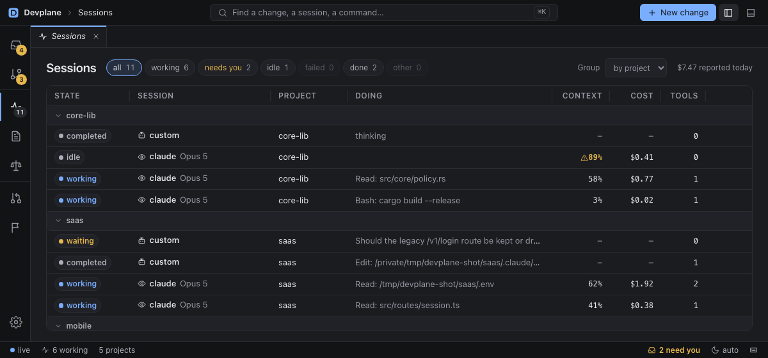Focus the 'Find a change' search field
The height and width of the screenshot is (358, 768).
click(383, 12)
